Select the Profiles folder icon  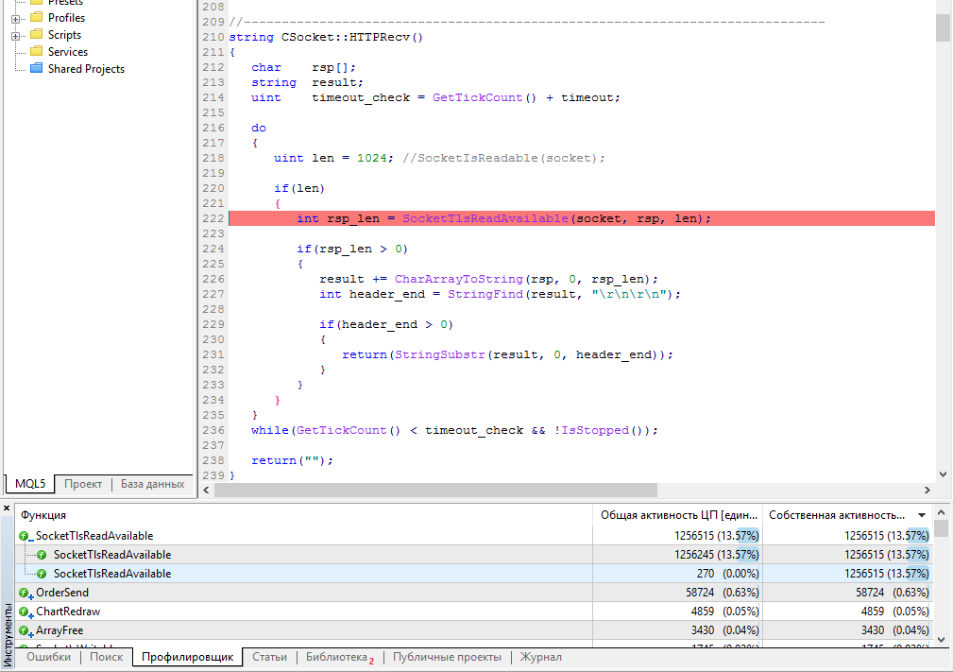point(37,17)
